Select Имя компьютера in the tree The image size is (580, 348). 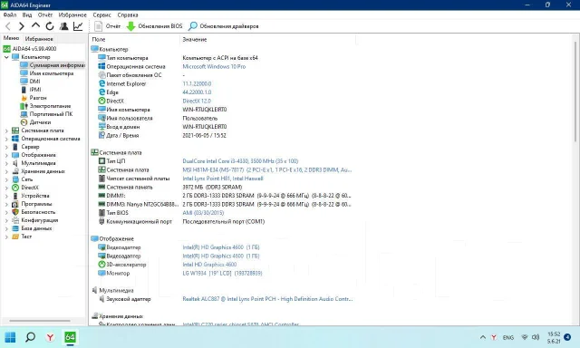coord(52,73)
